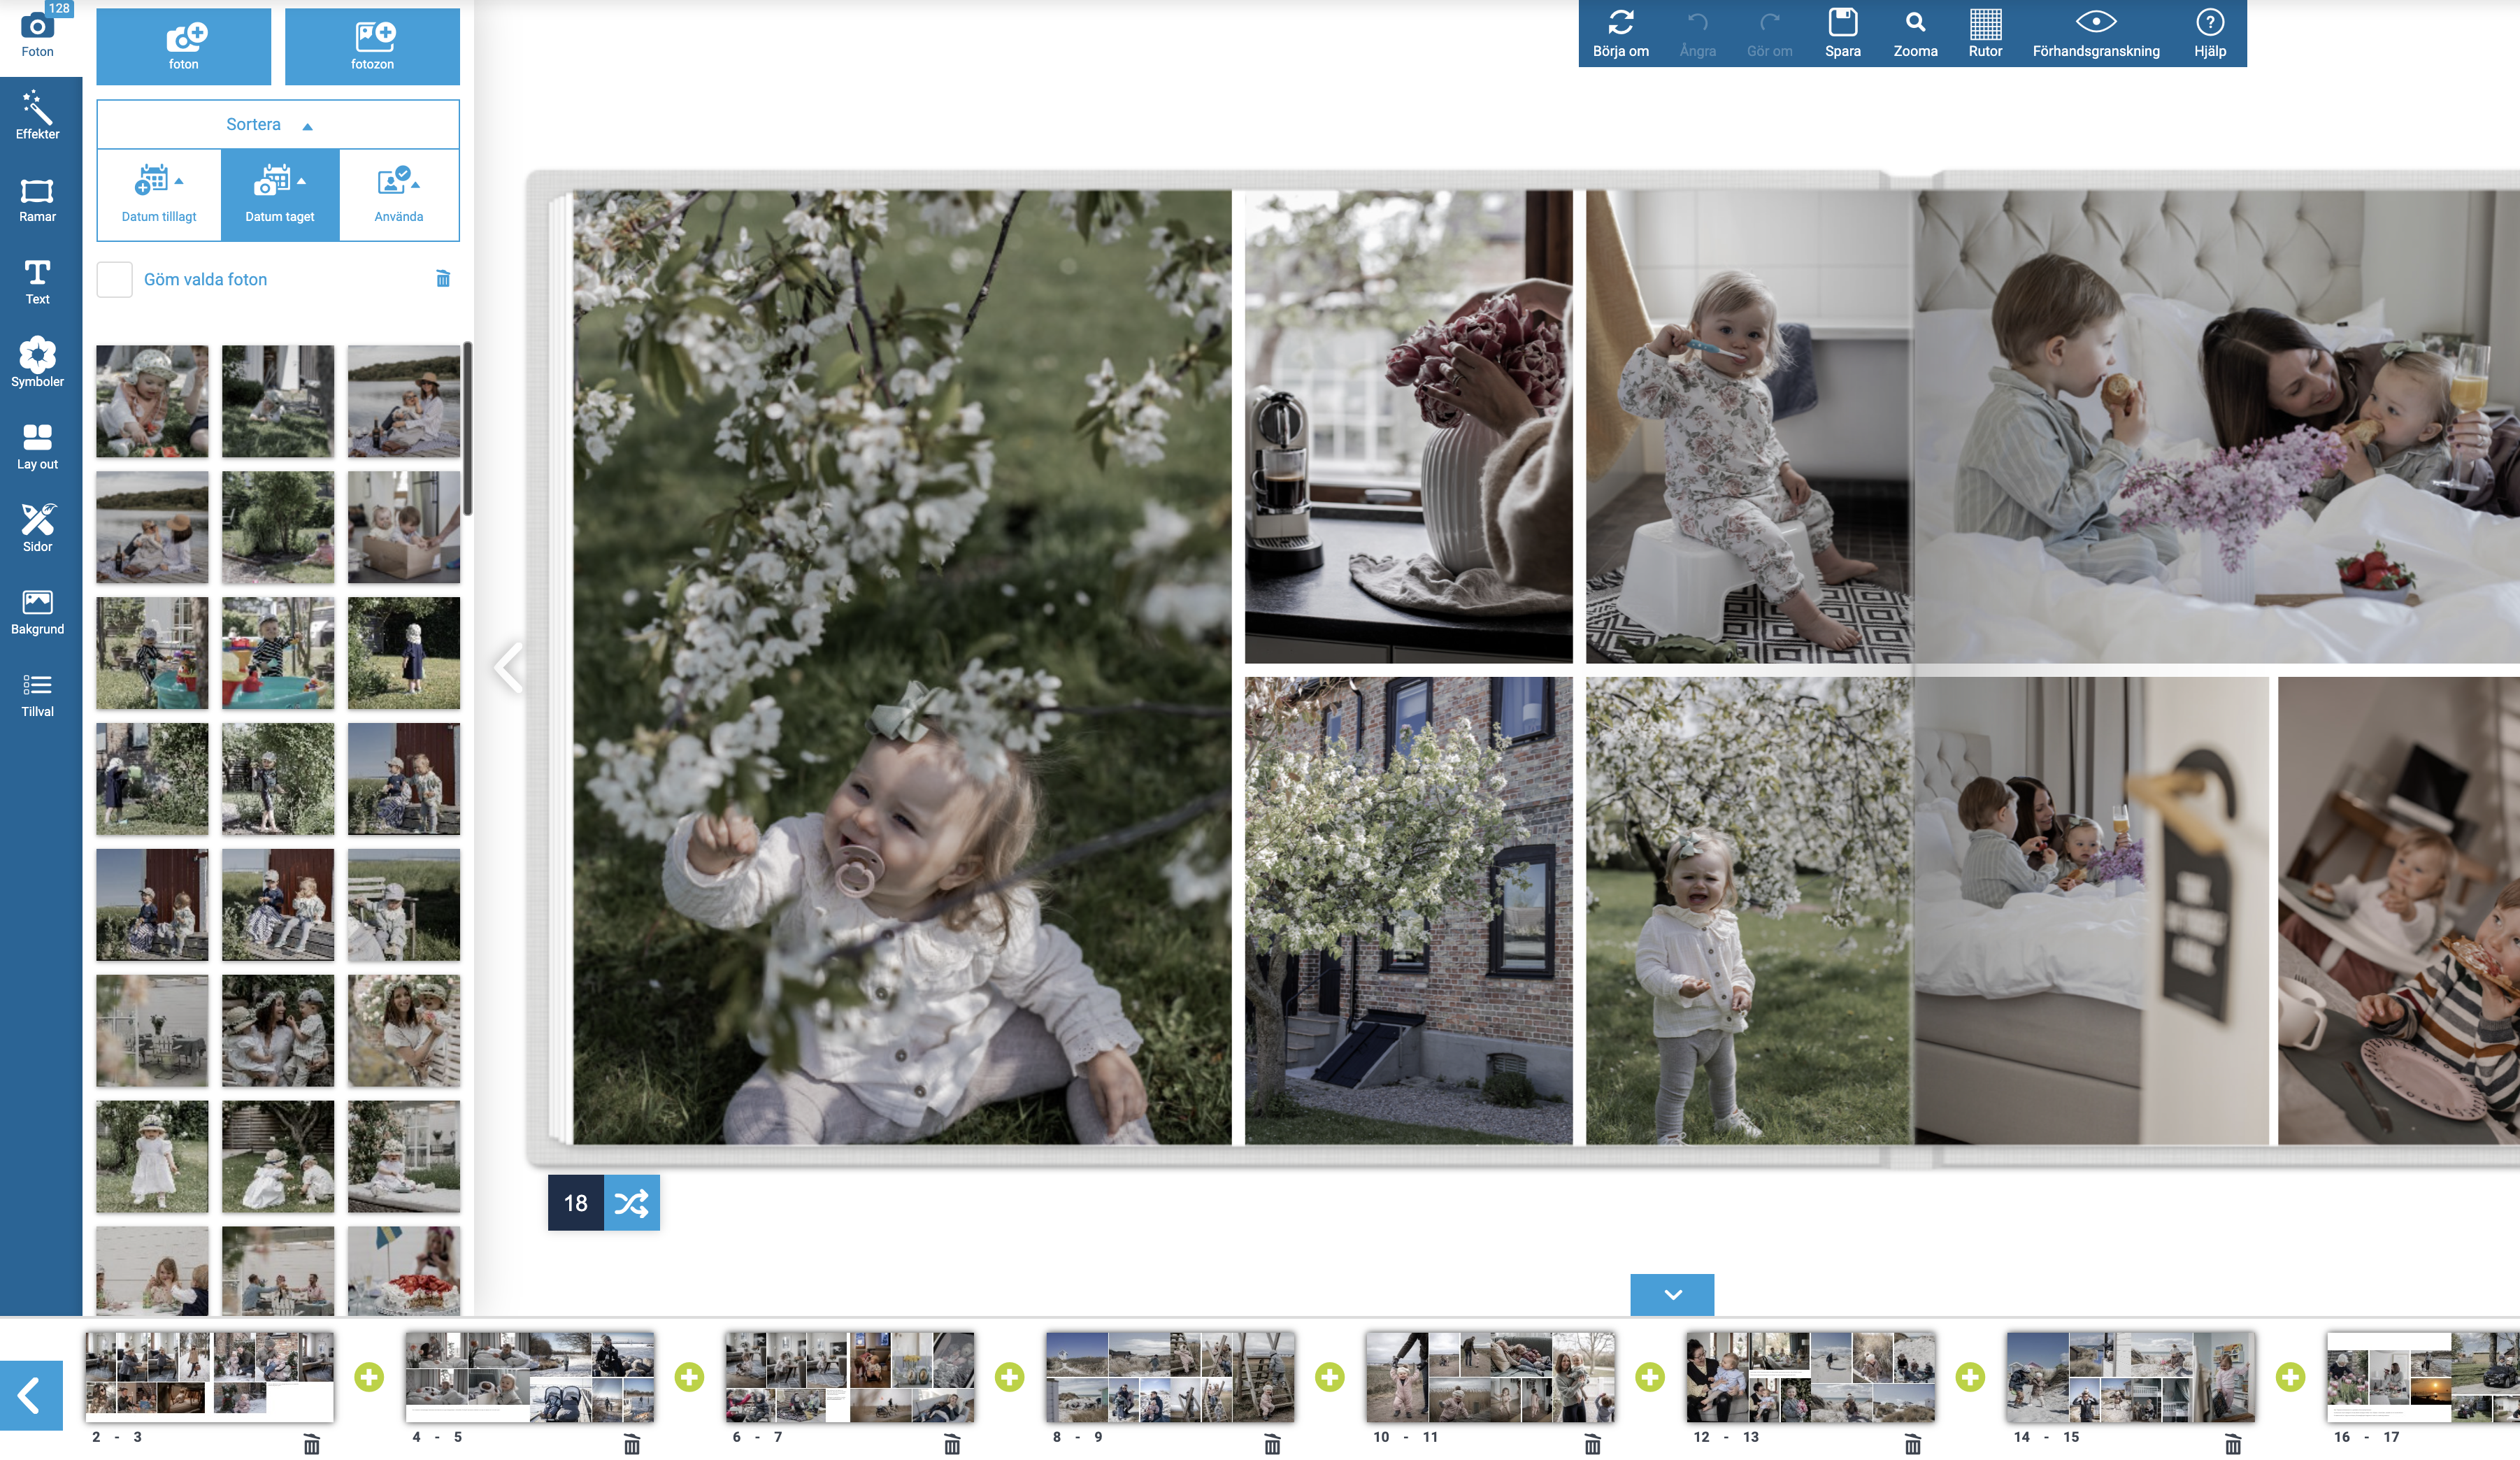2520x1460 pixels.
Task: Click the Ångra undo button
Action: pos(1697,34)
